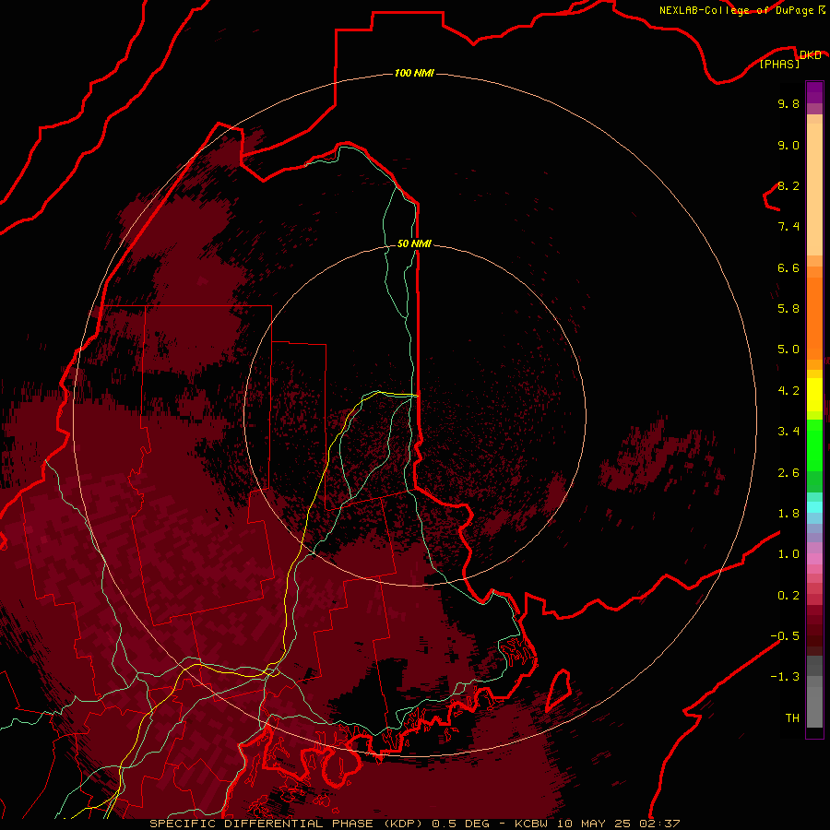Click the 100 NMI range ring label
830x830 pixels.
414,73
